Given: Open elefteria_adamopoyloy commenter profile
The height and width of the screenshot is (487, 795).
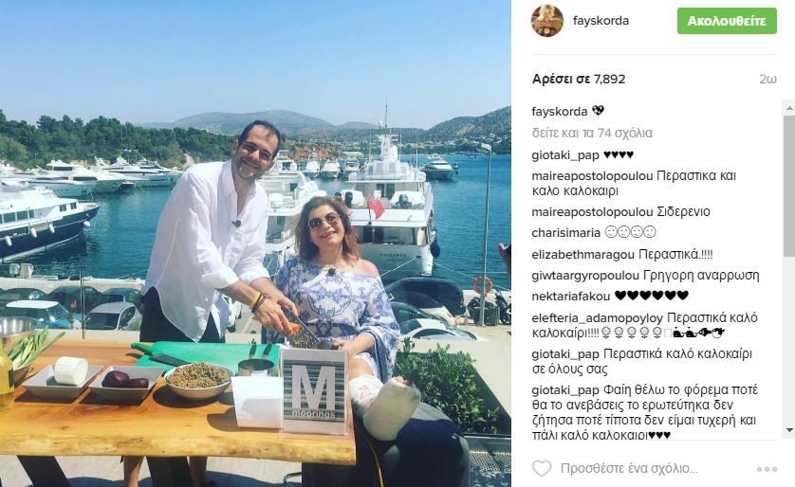Looking at the screenshot, I should click(x=598, y=318).
